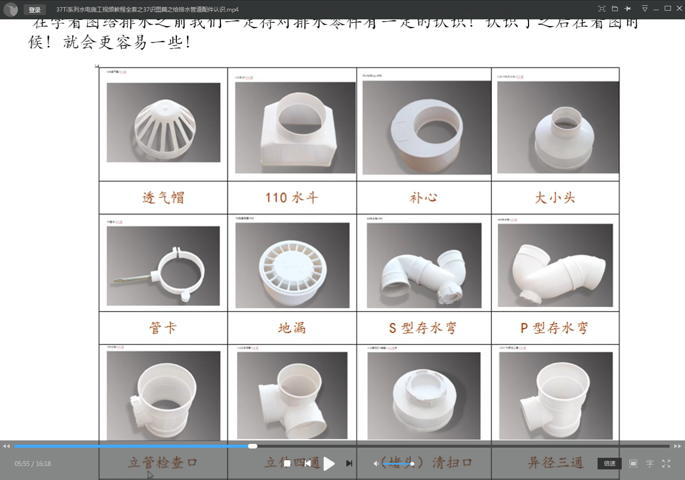Rewind using the left double-arrow
This screenshot has width=685, height=480.
click(x=6, y=446)
